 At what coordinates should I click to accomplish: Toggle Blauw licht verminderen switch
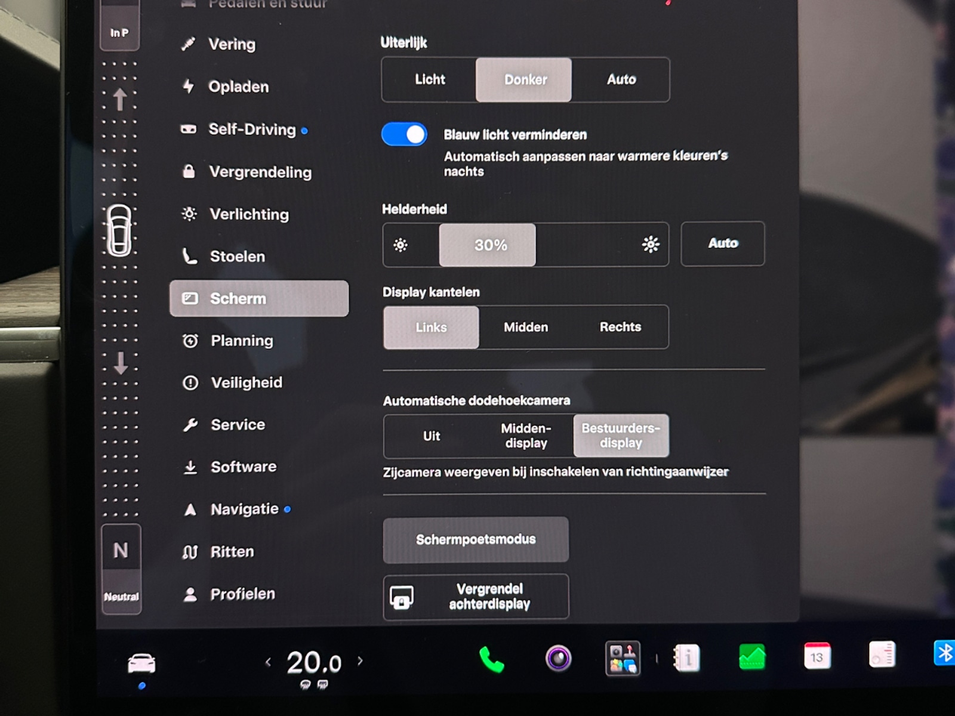404,134
